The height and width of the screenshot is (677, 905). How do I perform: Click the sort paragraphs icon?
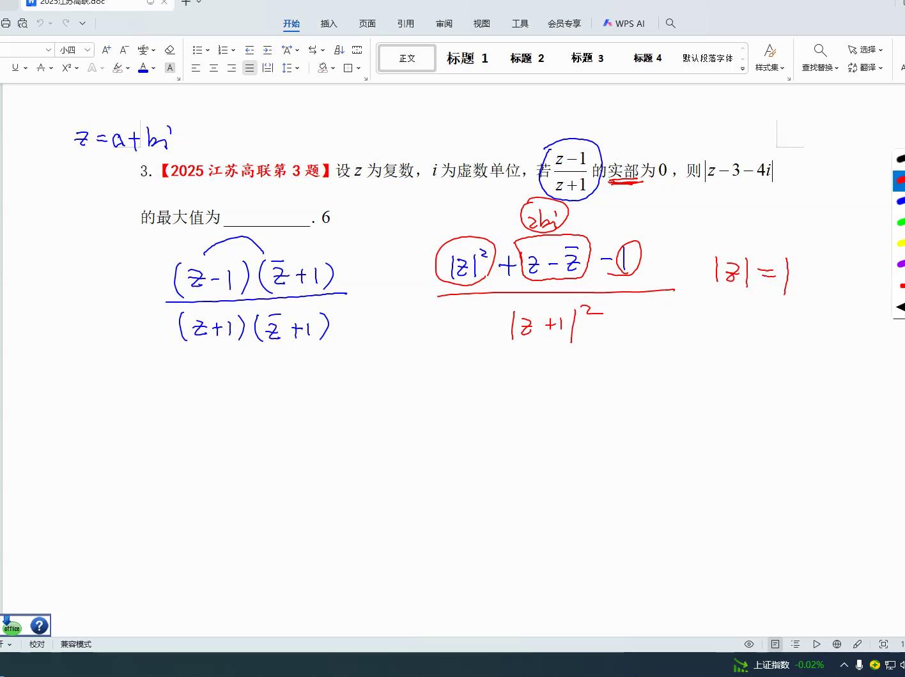[339, 50]
